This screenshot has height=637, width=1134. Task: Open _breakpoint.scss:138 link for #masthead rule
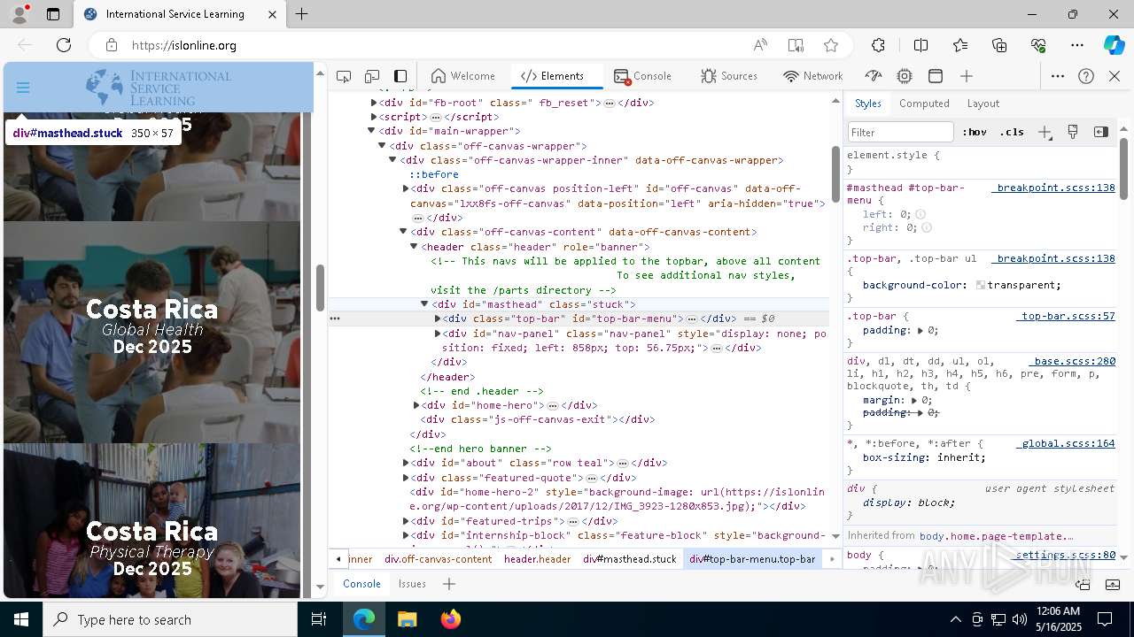(x=1053, y=188)
